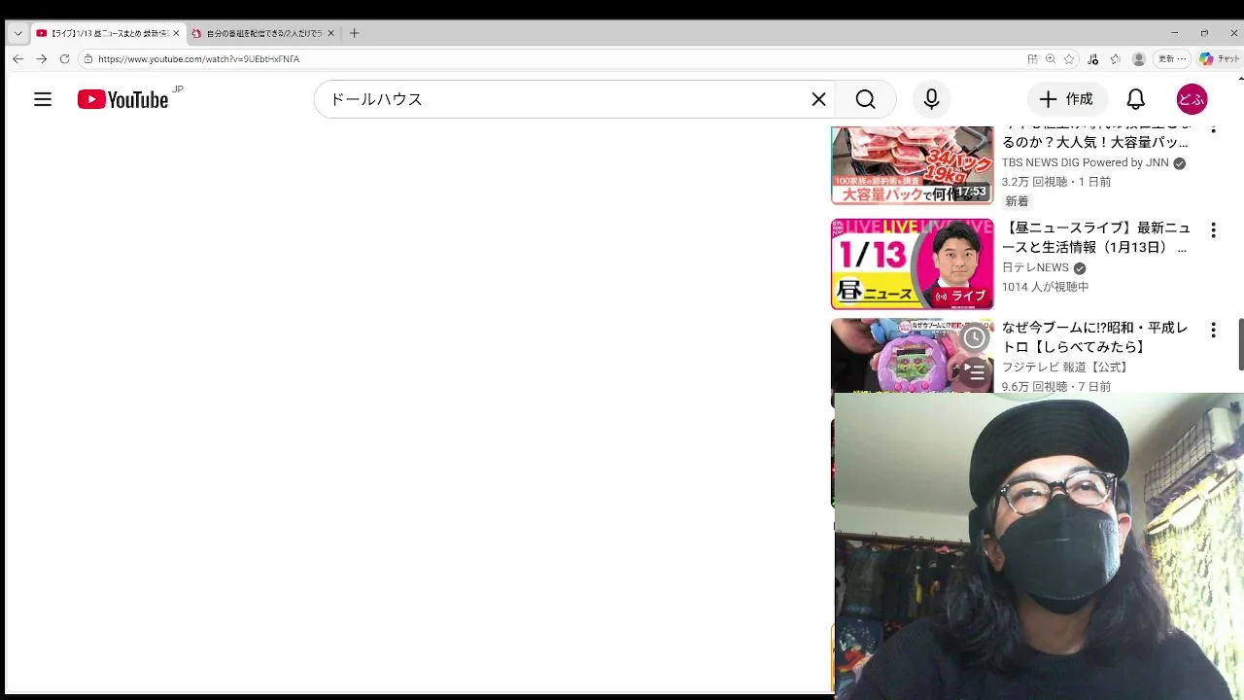Expand the tab search dropdown chevron
This screenshot has height=700, width=1244.
(17, 33)
